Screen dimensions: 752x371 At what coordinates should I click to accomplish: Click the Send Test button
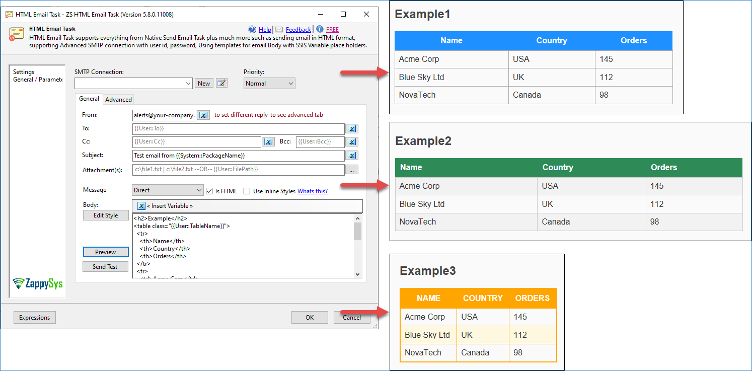[x=105, y=266]
